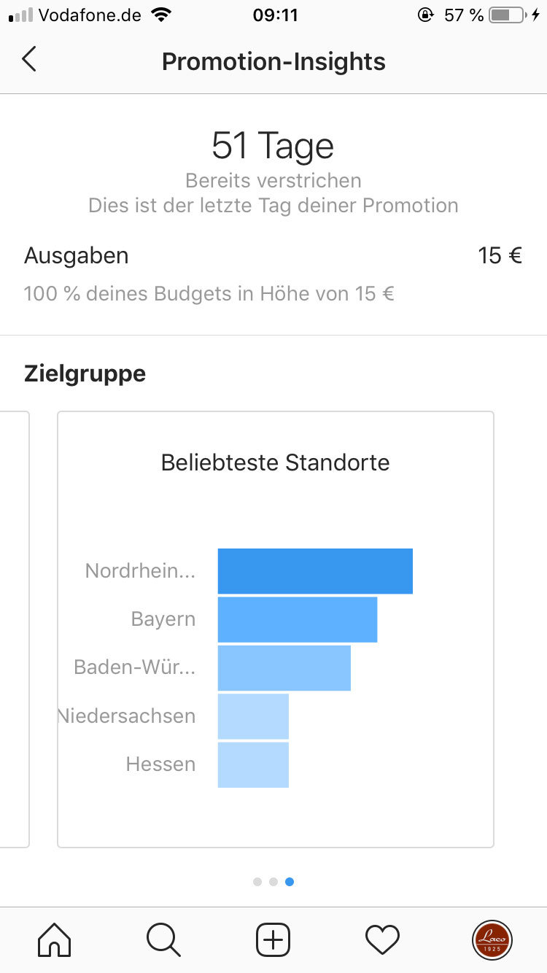547x973 pixels.
Task: Open the Search magnifier icon
Action: 163,939
